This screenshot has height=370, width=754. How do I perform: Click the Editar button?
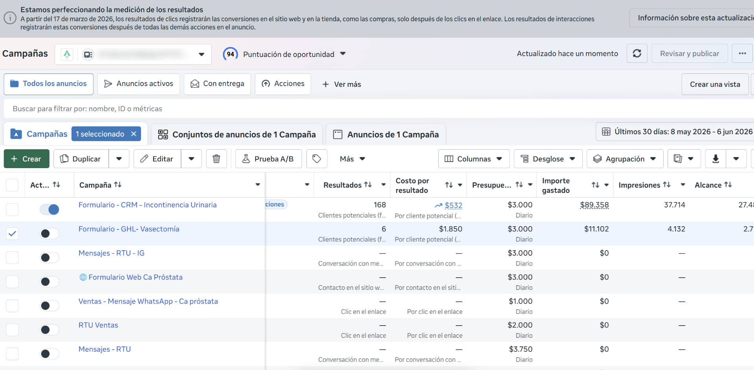157,159
